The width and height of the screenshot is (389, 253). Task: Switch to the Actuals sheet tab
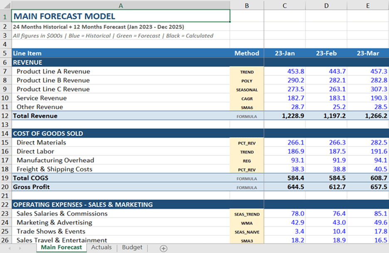tap(101, 248)
